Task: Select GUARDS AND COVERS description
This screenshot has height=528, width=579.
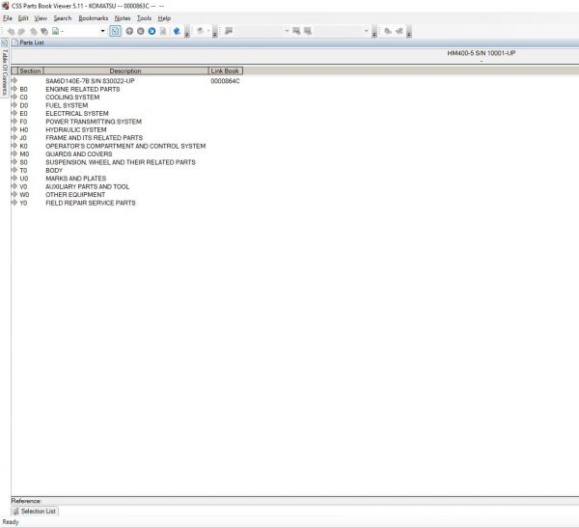Action: click(x=79, y=154)
